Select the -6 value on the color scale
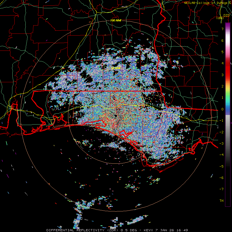 tap(221, 178)
